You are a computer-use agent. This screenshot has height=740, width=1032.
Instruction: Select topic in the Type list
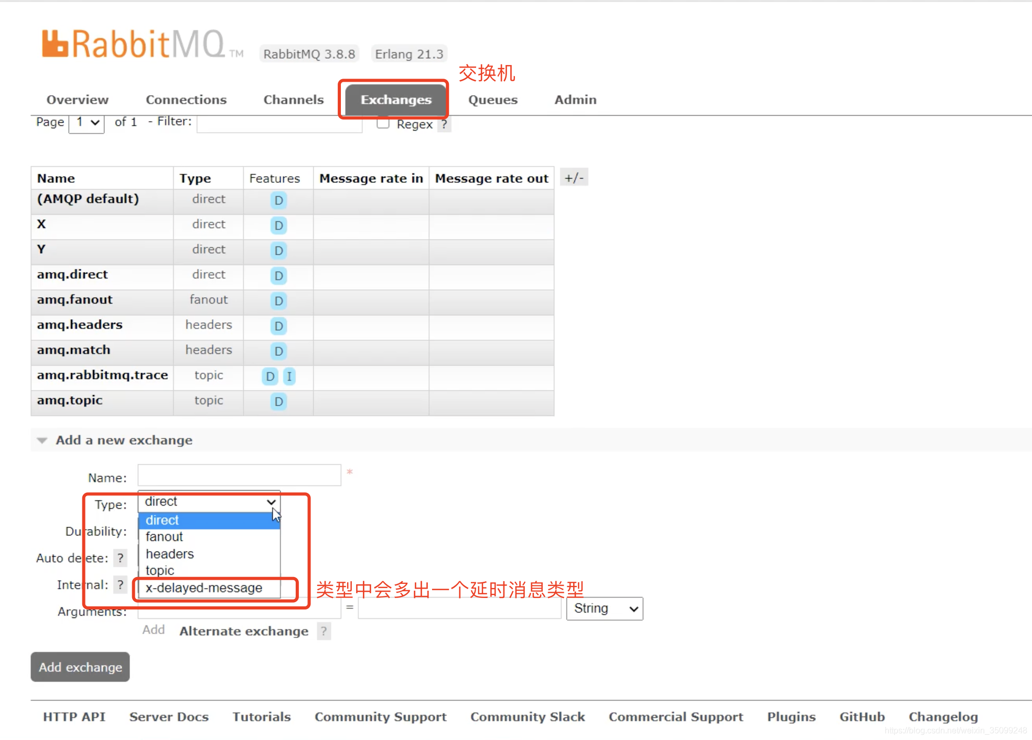click(209, 570)
